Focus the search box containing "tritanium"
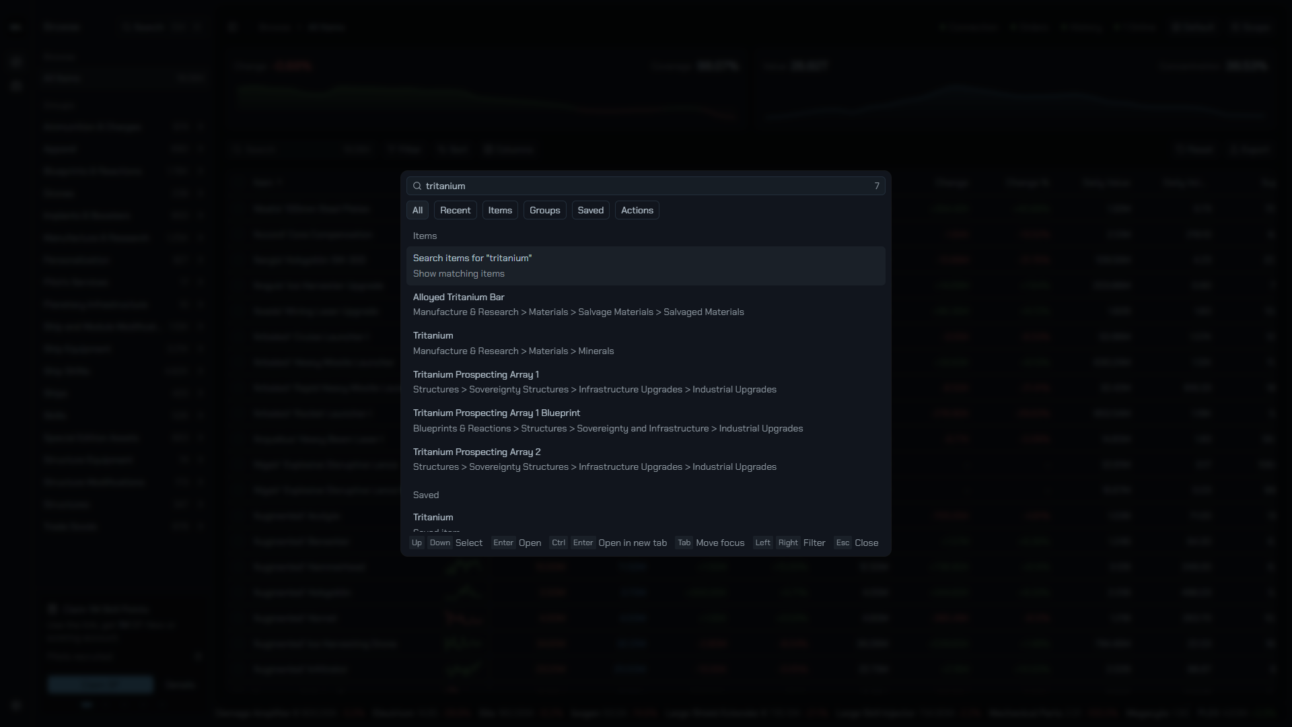1292x727 pixels. click(x=646, y=186)
